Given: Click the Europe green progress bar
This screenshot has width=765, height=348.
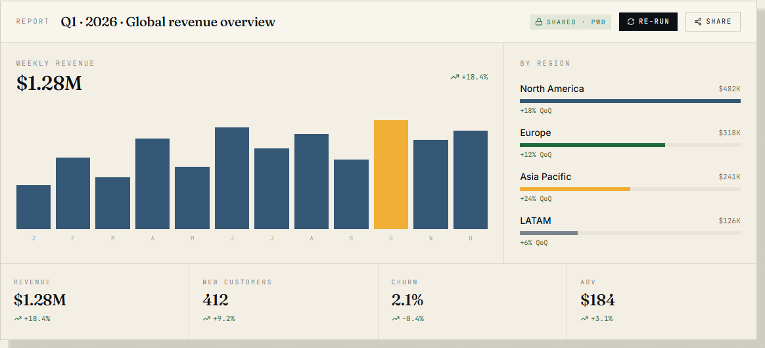Looking at the screenshot, I should tap(592, 144).
